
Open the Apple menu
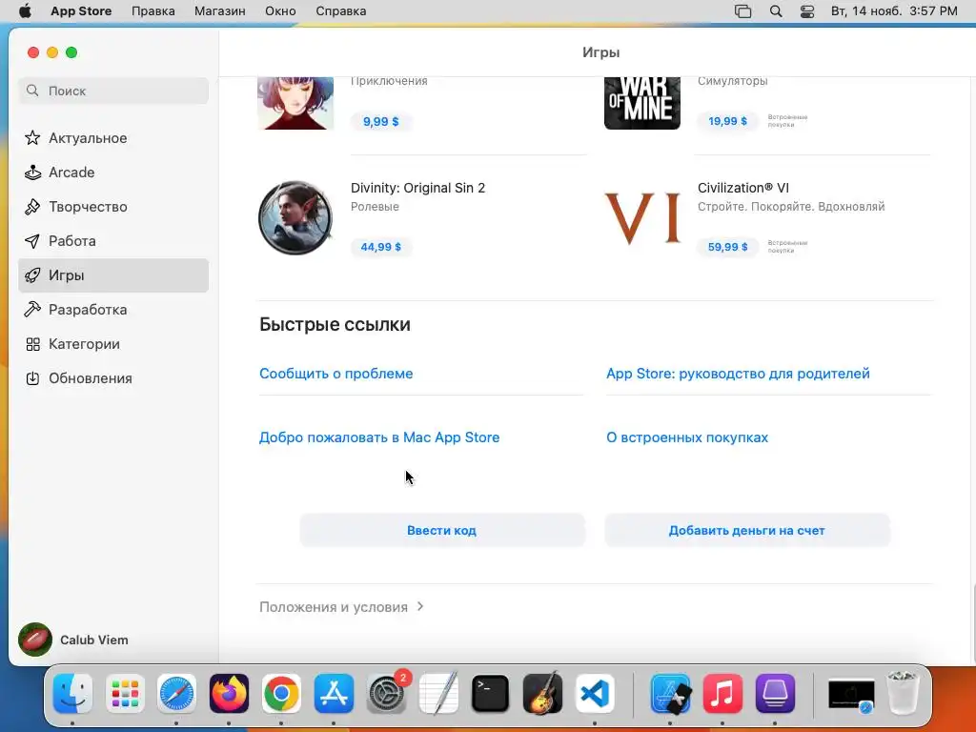25,11
